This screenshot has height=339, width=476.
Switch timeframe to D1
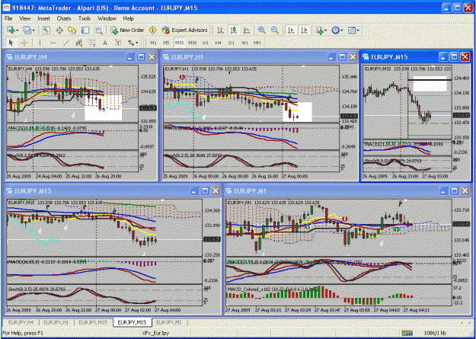click(x=232, y=43)
